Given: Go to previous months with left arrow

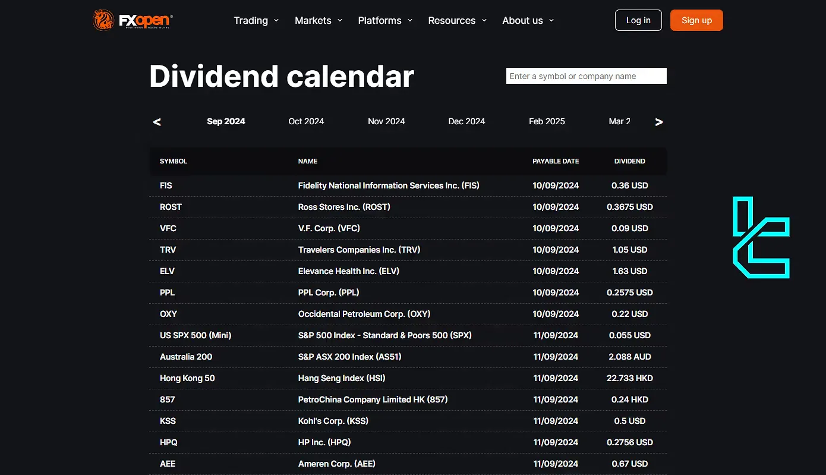Looking at the screenshot, I should [x=157, y=122].
